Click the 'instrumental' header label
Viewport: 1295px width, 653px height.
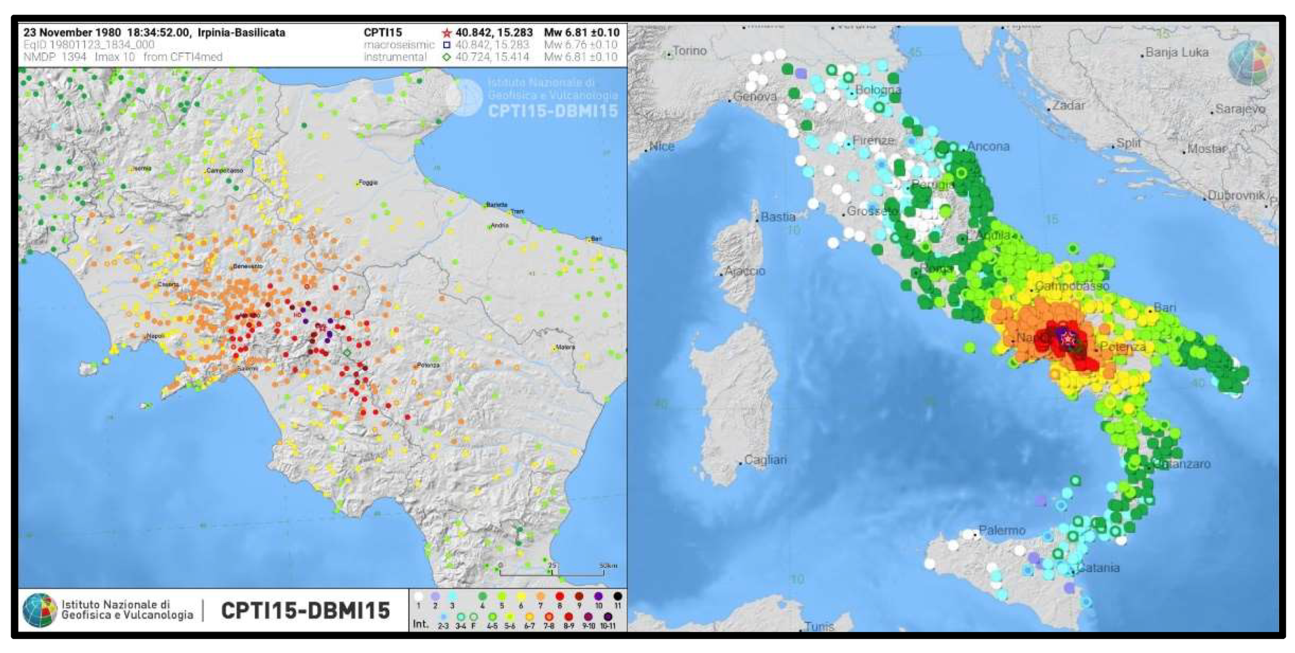(x=395, y=57)
